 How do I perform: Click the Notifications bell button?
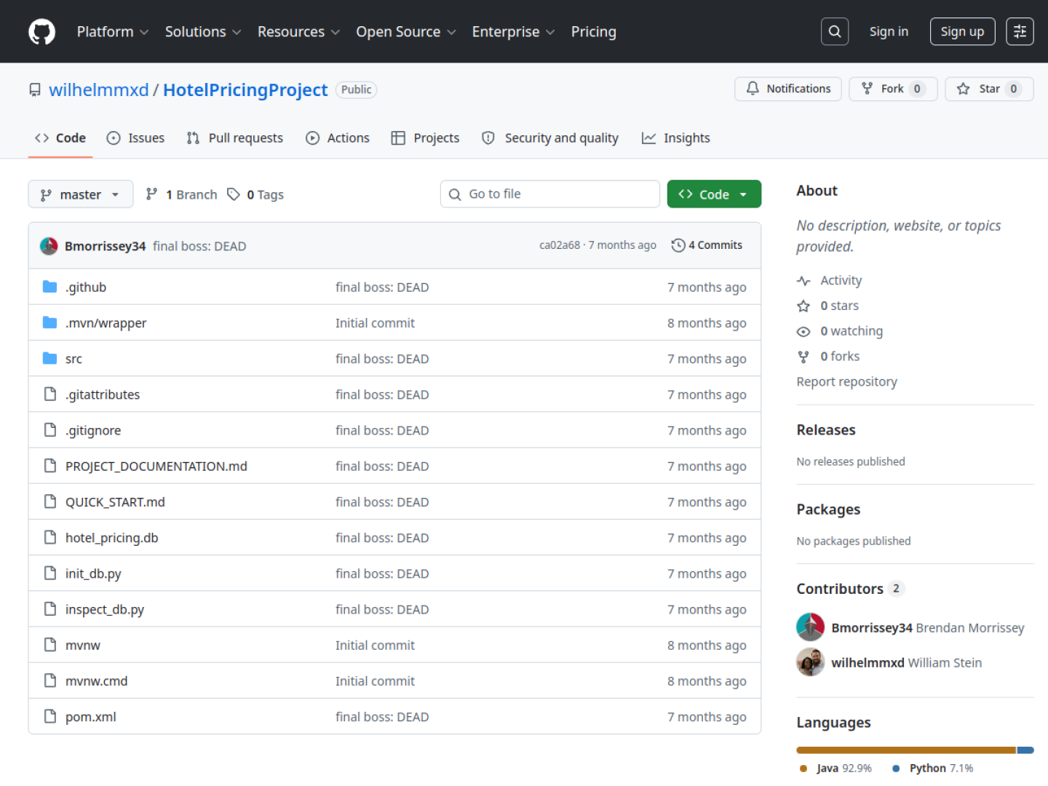point(788,89)
